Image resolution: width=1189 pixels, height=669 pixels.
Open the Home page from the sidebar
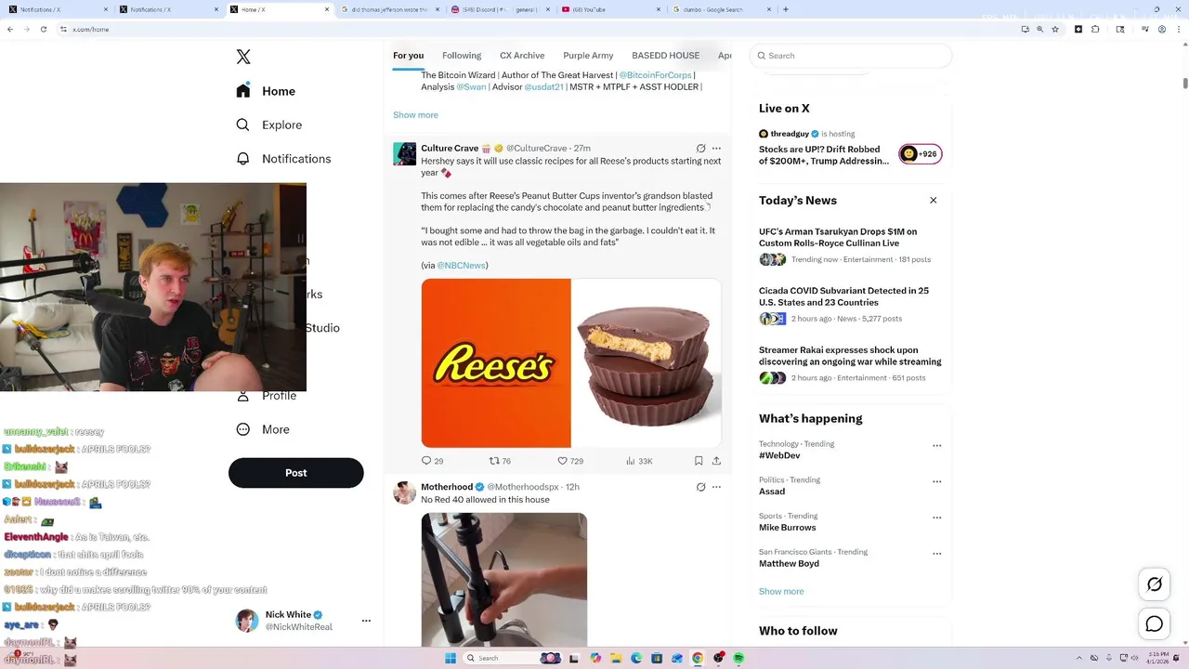pos(266,91)
